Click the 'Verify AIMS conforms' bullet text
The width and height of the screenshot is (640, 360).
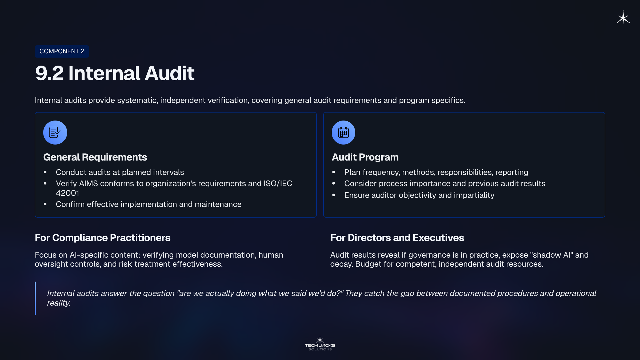(x=174, y=184)
